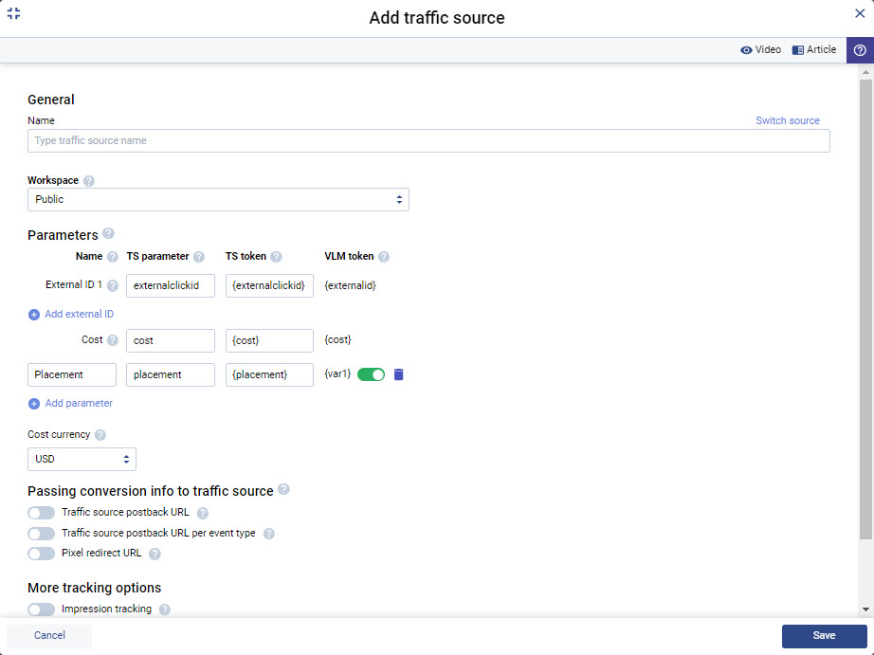The width and height of the screenshot is (874, 655).
Task: Open the Article documentation
Action: tap(813, 49)
